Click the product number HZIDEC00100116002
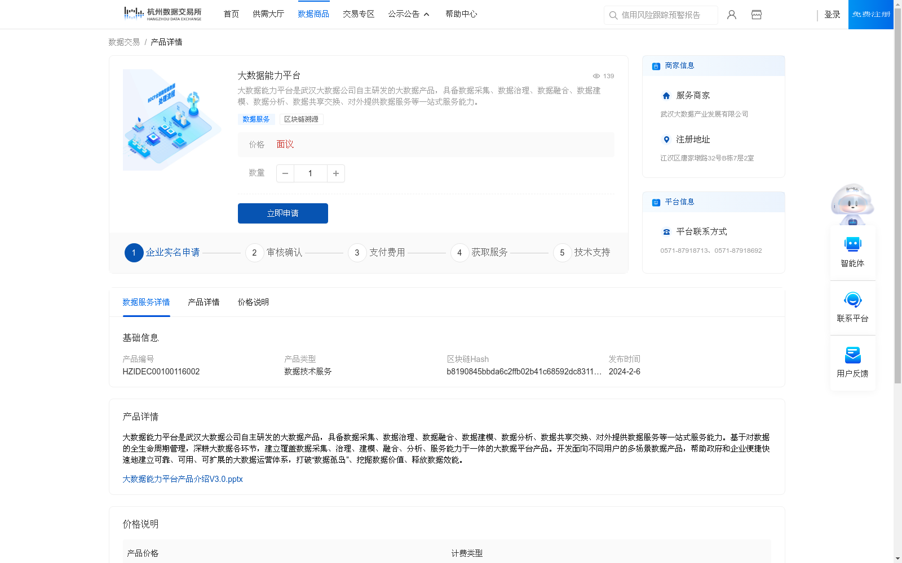This screenshot has width=902, height=563. [x=161, y=372]
